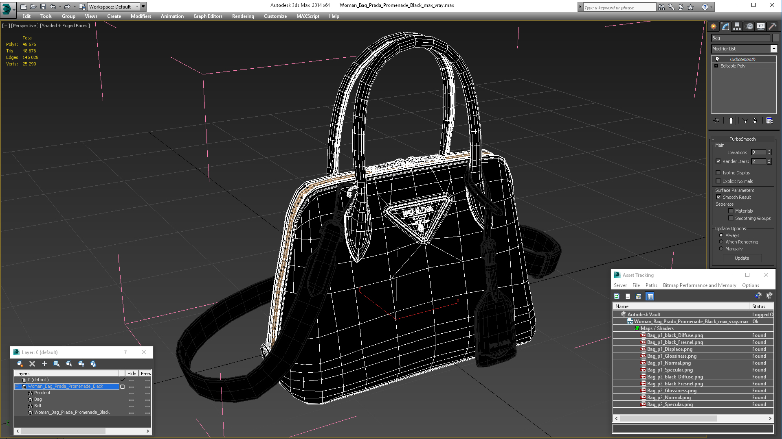Click Select Highlighted Objects and Layers icon
This screenshot has height=439, width=782.
coord(57,364)
